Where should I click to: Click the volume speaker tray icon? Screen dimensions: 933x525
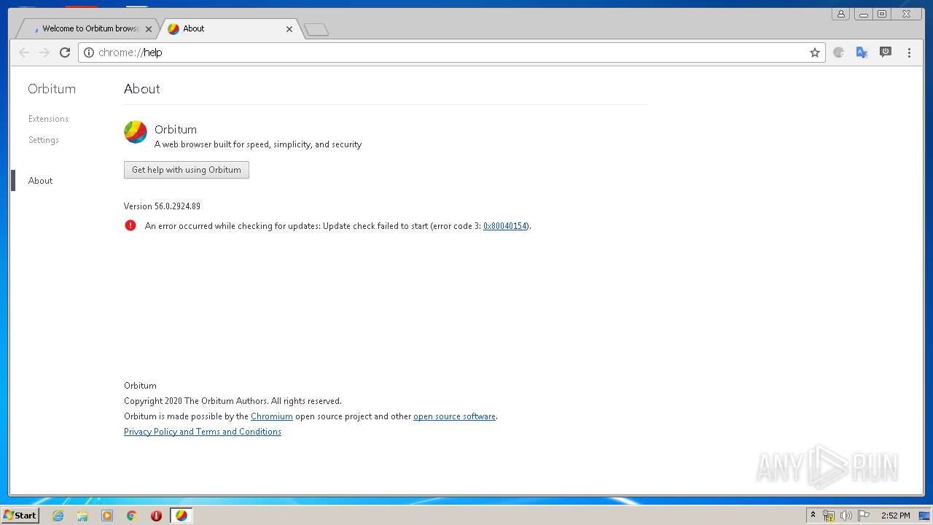[x=846, y=516]
